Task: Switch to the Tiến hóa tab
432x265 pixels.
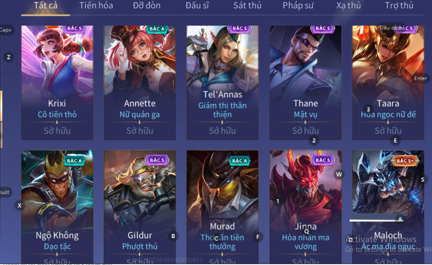Action: [96, 5]
